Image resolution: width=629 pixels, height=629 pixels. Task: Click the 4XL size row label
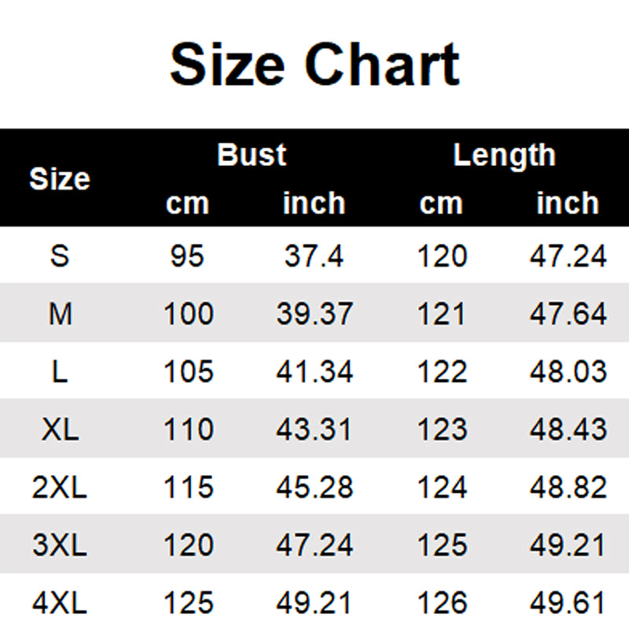(60, 603)
